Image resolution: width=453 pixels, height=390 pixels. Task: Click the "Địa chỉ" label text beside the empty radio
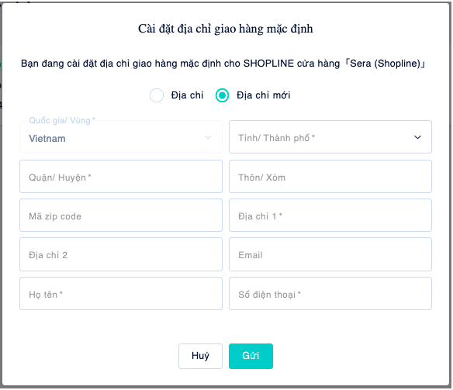point(187,95)
